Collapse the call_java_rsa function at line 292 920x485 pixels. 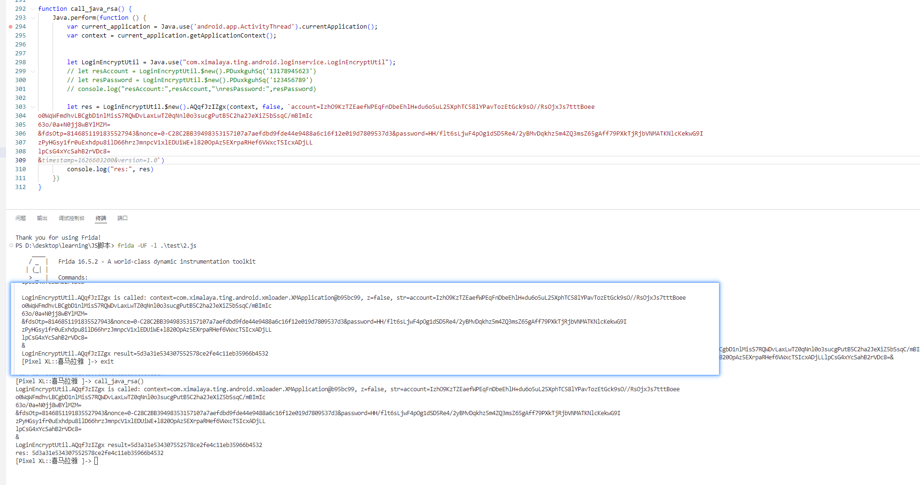tap(32, 9)
